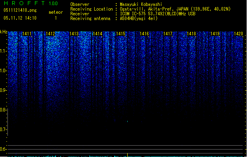Click the 1.1 frequency axis label
This screenshot has height=157, width=247.
pos(3,51)
